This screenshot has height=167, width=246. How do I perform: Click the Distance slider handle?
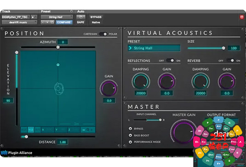[26, 137]
